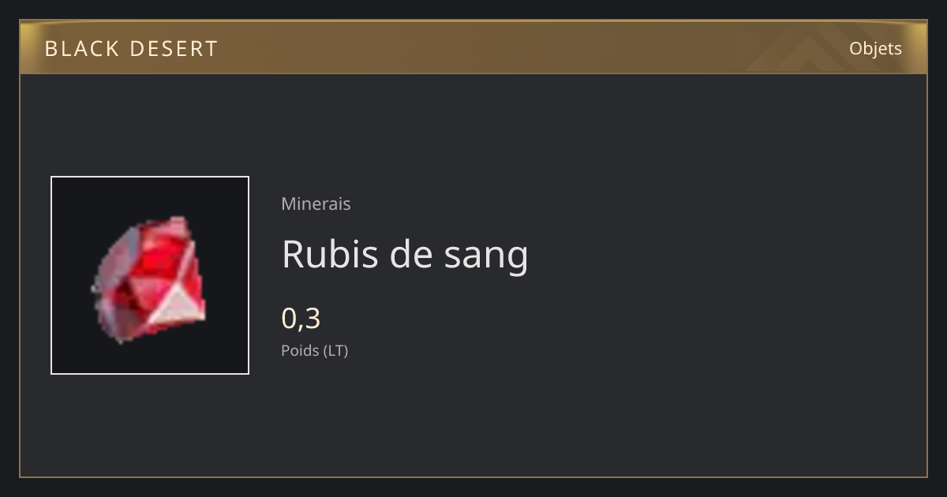Click the red Rubis de sang gem icon

[x=148, y=279]
